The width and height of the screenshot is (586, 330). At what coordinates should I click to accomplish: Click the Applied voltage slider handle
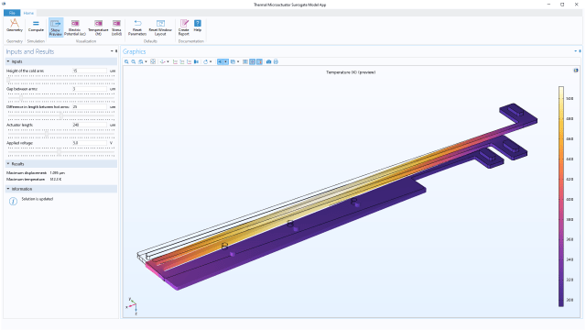point(59,151)
